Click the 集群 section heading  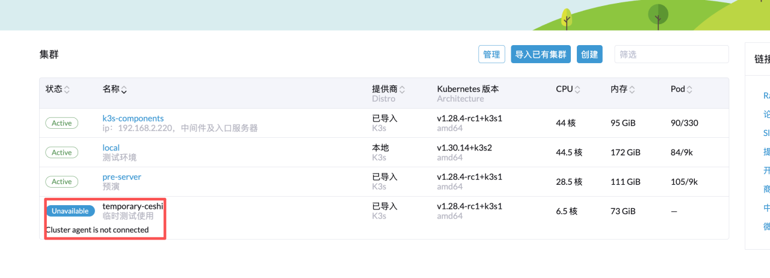49,55
